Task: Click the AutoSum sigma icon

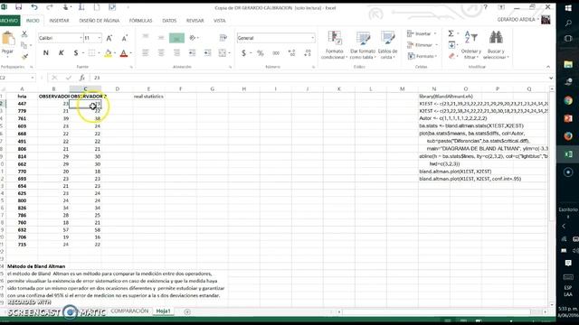Action: pos(451,33)
